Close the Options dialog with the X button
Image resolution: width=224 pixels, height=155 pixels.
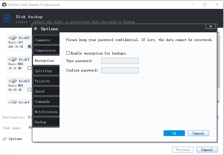pos(211,26)
